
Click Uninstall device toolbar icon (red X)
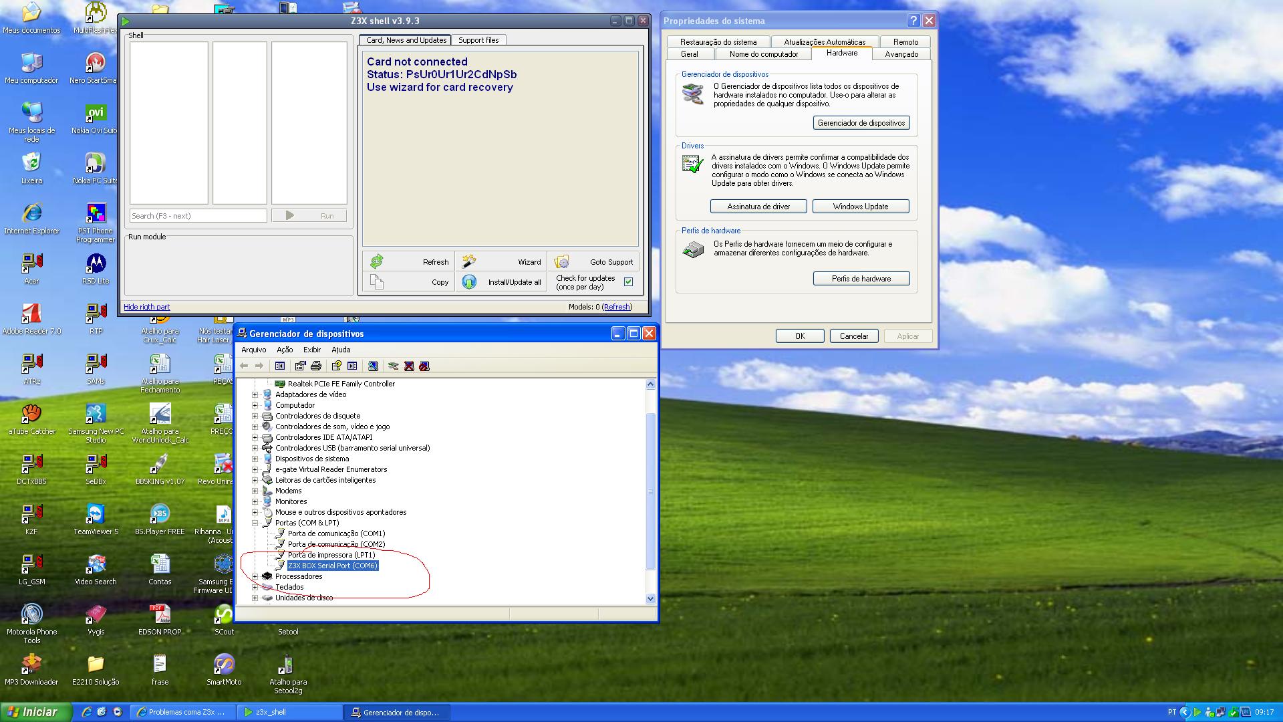[x=409, y=366]
